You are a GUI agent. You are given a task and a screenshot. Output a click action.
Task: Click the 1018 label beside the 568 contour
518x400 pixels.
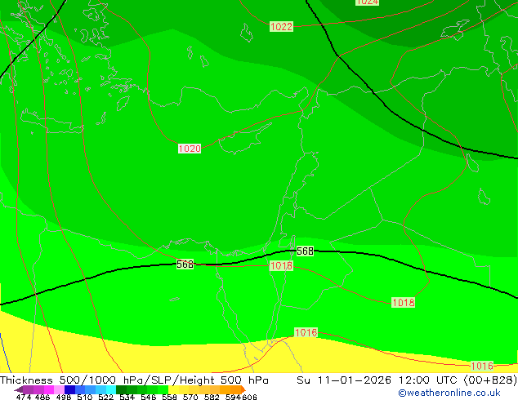[281, 265]
